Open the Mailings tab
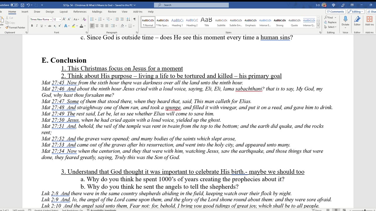Image resolution: width=376 pixels, height=211 pixels. click(97, 12)
